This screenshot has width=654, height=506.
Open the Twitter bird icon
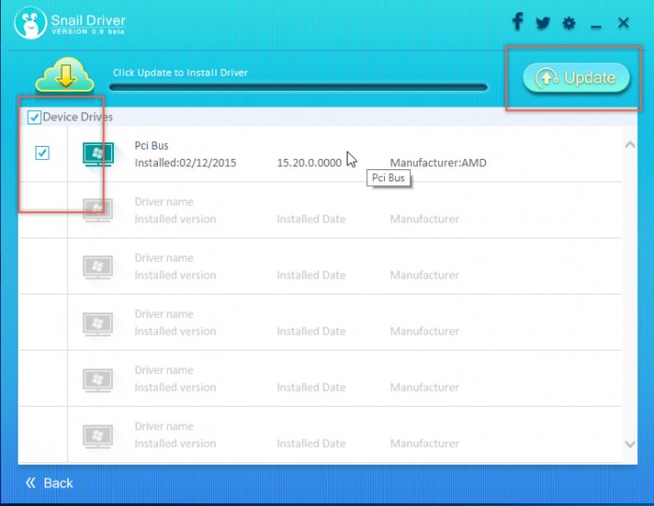(x=543, y=22)
